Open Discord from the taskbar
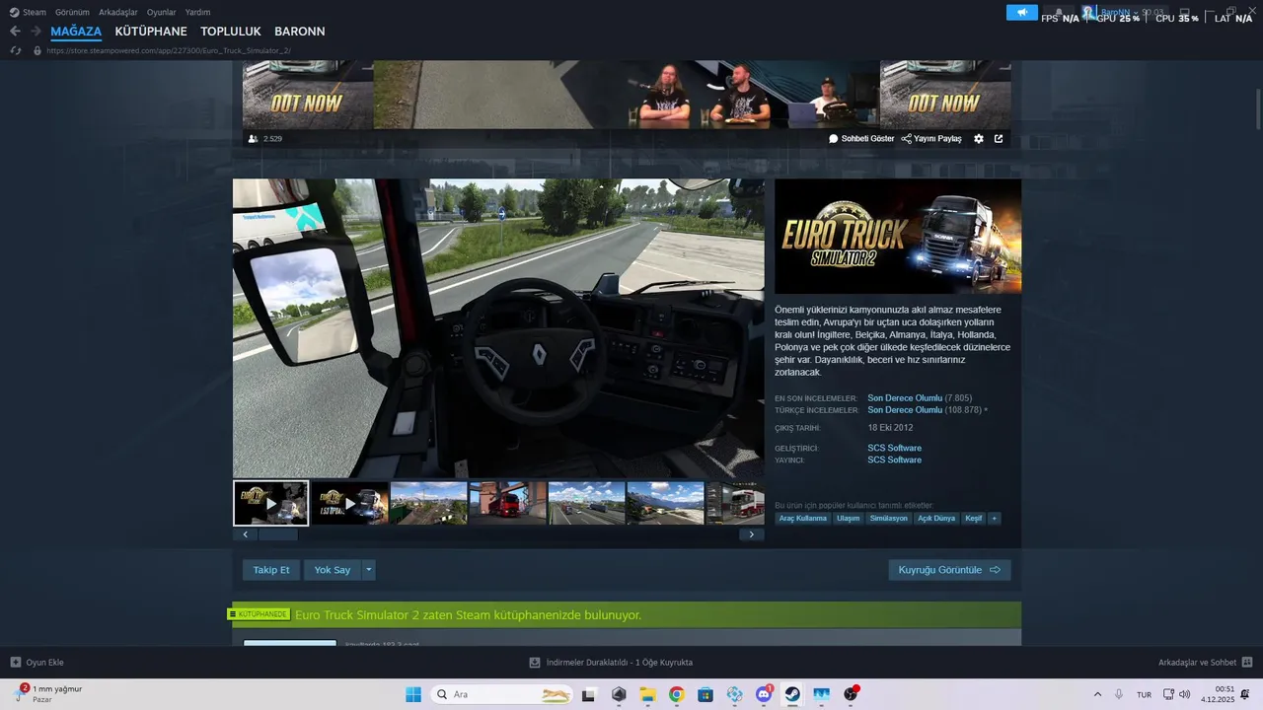The width and height of the screenshot is (1263, 710). coord(764,694)
